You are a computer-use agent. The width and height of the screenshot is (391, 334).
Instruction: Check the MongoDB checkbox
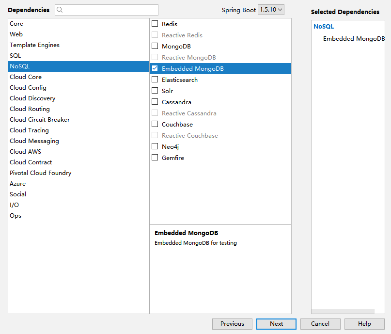click(x=155, y=46)
